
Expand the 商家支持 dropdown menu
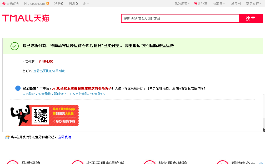click(253, 3)
